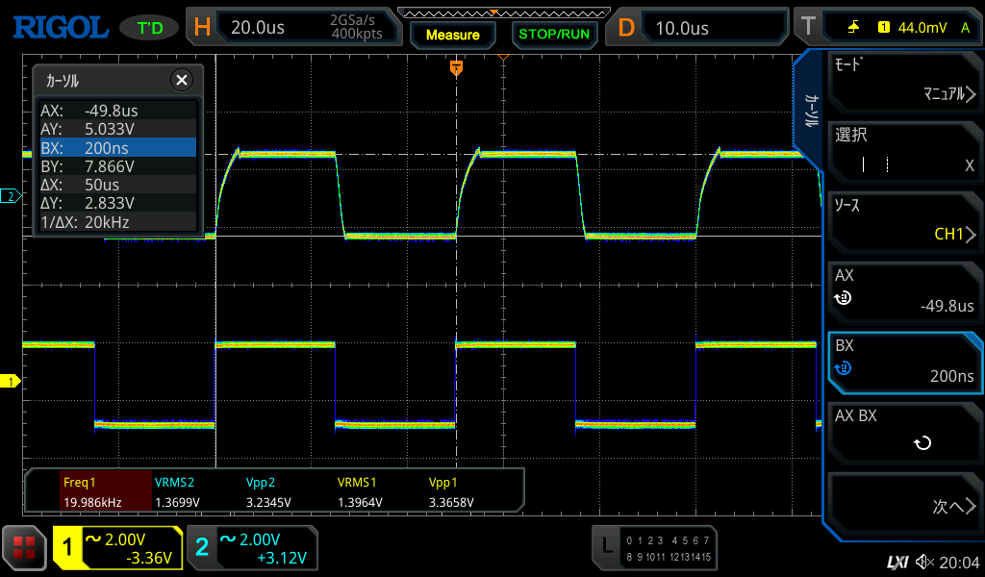Click the rising edge trigger icon

853,27
